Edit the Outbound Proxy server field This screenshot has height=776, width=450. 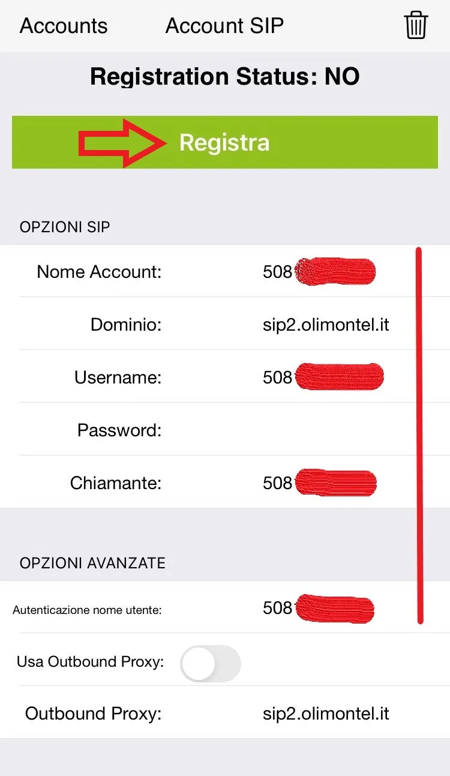326,714
